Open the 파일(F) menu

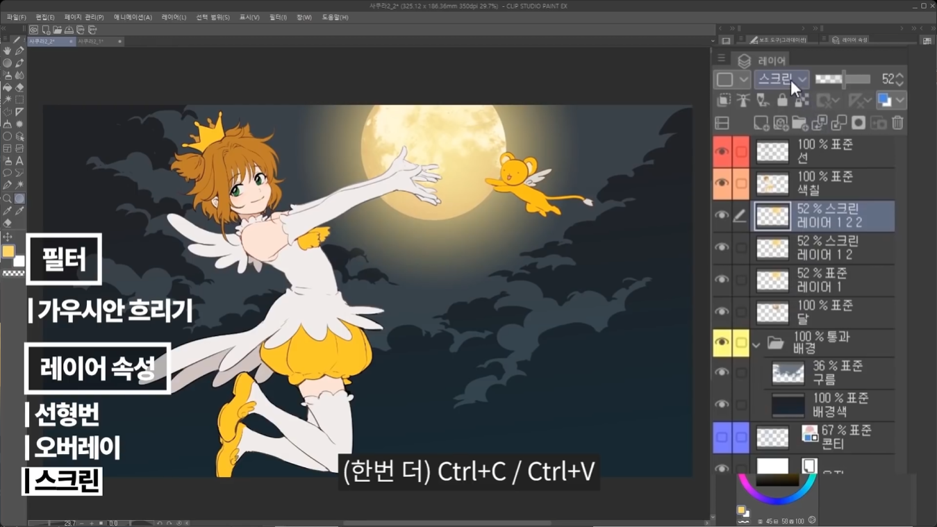coord(16,17)
